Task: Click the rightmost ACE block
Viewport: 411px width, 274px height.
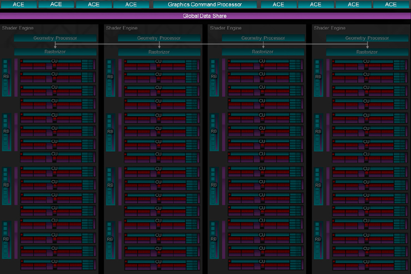Action: pos(391,4)
